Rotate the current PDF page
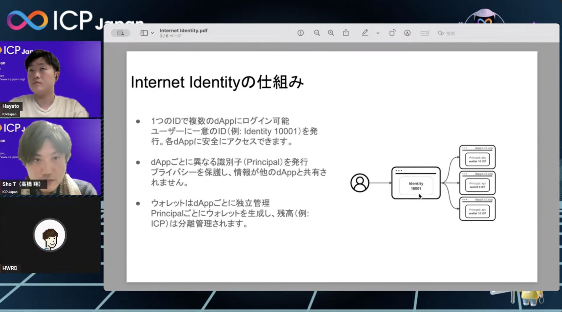 pyautogui.click(x=392, y=33)
